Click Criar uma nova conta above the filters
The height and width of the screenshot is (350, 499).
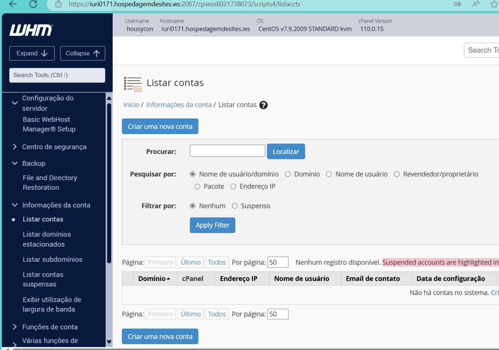160,126
